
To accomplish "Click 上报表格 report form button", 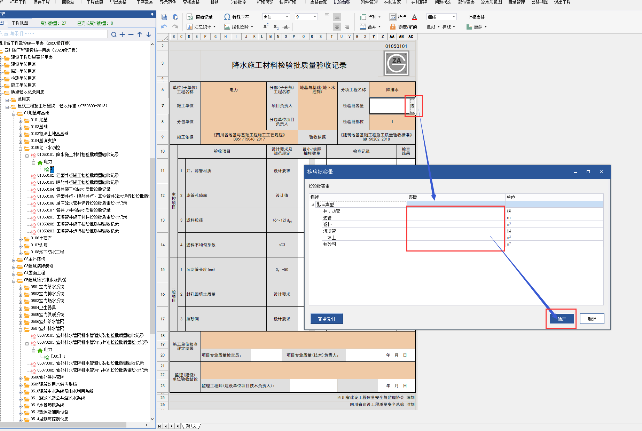I will 476,17.
